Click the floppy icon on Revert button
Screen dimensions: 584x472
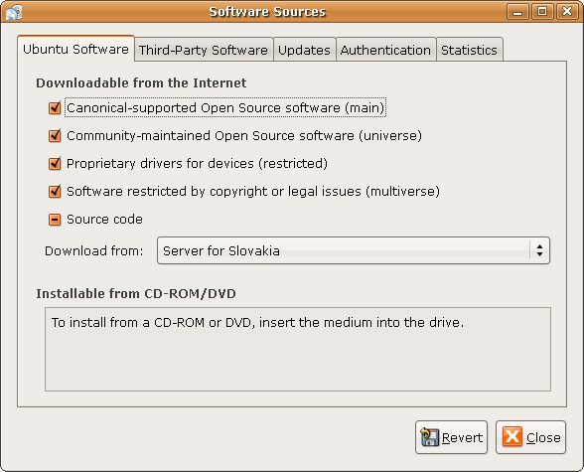429,437
